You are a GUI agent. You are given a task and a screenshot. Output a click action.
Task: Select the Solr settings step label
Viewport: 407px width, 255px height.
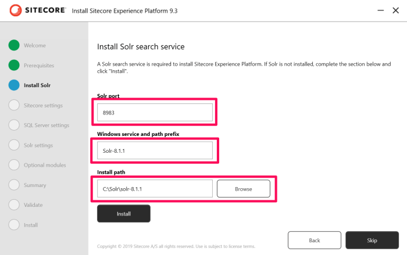[x=38, y=145]
